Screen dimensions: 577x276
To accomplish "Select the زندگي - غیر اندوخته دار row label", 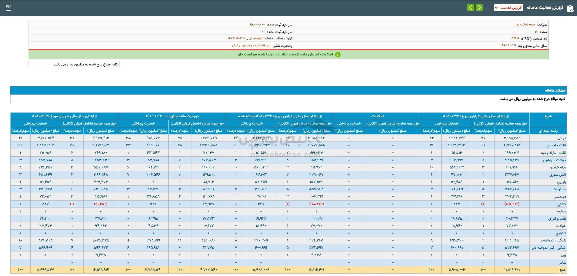I will (549, 248).
